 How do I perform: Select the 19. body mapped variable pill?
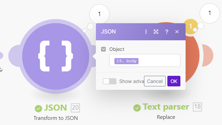pos(126,61)
